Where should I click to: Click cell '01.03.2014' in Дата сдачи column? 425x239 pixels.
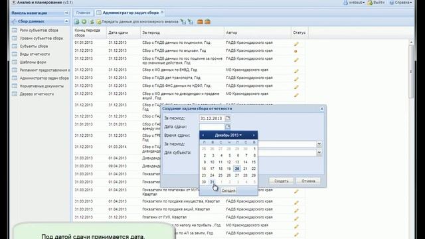tap(118, 147)
